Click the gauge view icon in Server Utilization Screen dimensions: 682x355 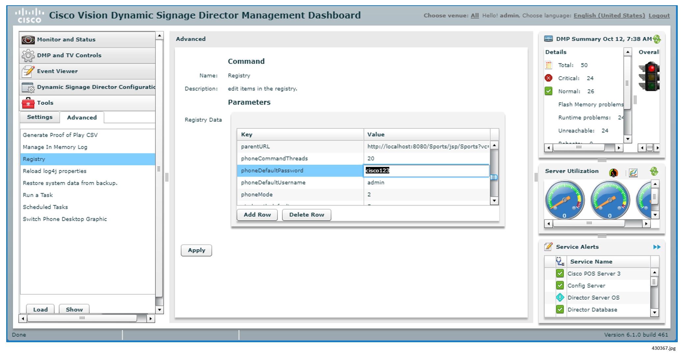(613, 172)
